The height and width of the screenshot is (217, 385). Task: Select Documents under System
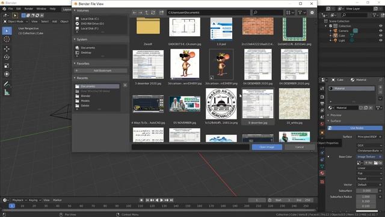pyautogui.click(x=88, y=48)
